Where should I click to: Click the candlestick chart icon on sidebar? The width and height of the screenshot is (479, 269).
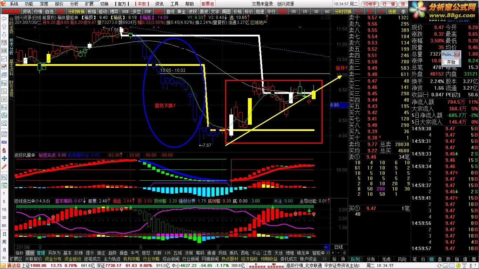click(x=4, y=66)
